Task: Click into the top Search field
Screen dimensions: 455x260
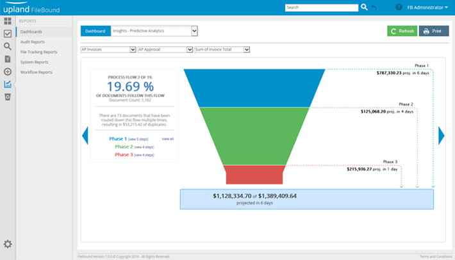Action: (321, 8)
